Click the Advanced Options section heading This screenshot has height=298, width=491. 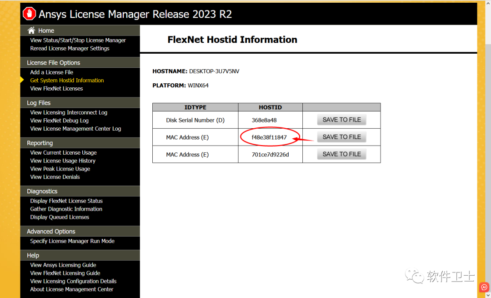51,231
